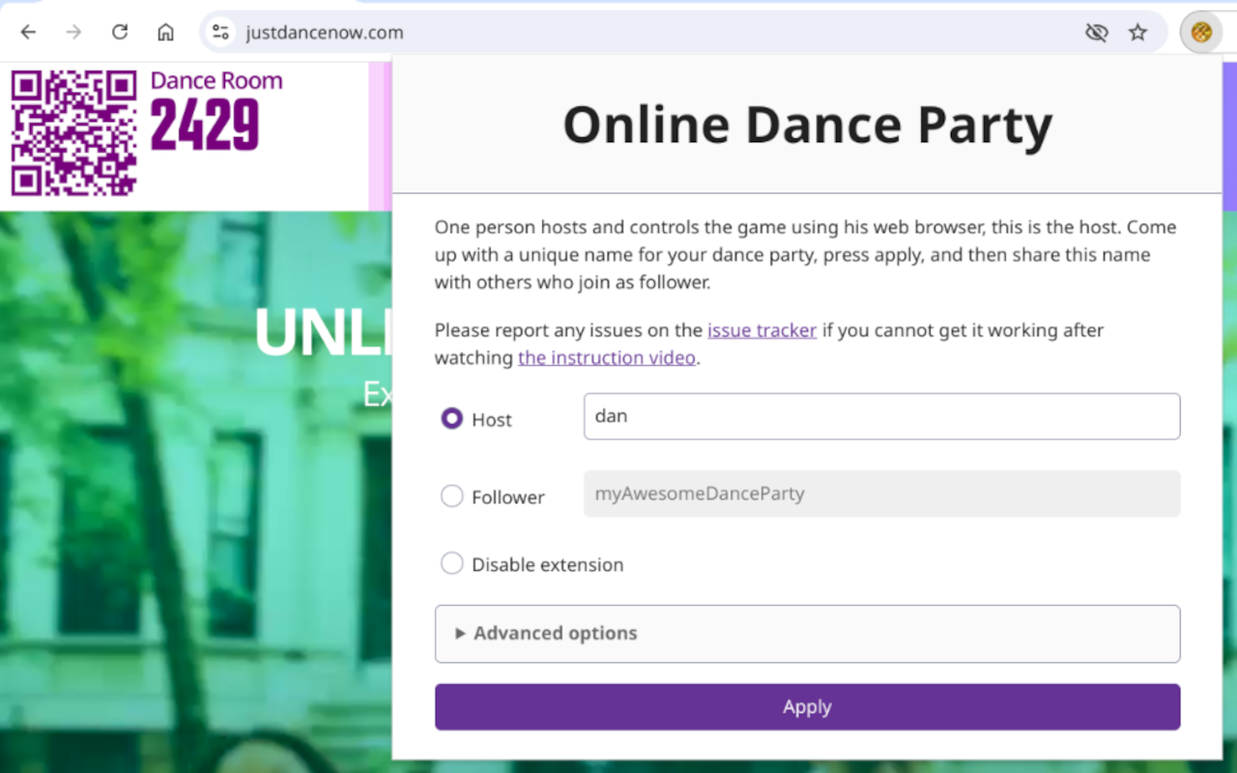Open the extension icon in the top-right corner
The image size is (1237, 773).
(x=1201, y=31)
